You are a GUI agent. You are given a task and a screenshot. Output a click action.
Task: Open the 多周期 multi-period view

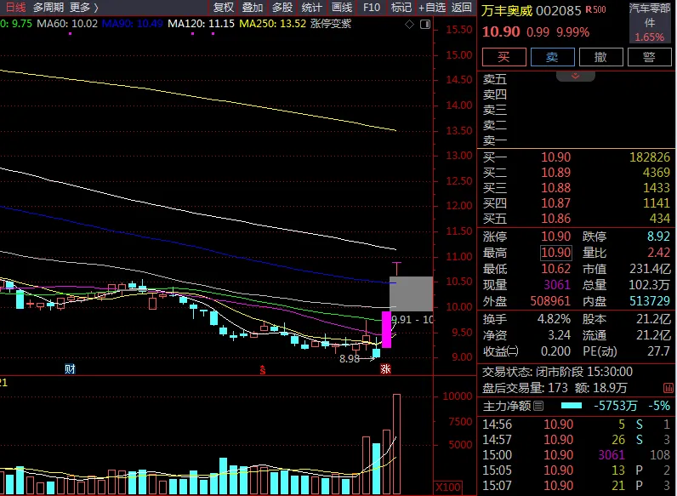pos(48,8)
